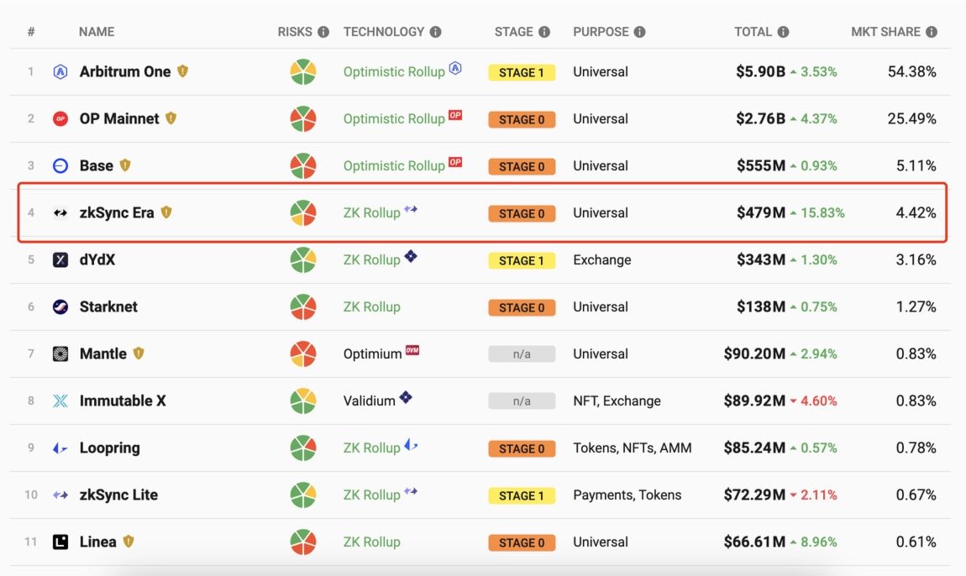Viewport: 966px width, 576px height.
Task: Click the Immutable X logo
Action: pyautogui.click(x=60, y=401)
